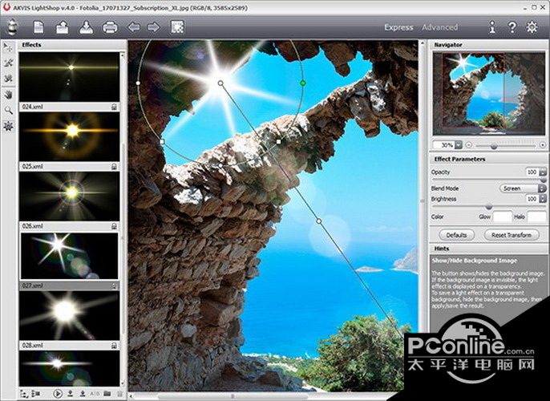Redo with the right arrow toolbar icon
The height and width of the screenshot is (401, 550).
(153, 27)
